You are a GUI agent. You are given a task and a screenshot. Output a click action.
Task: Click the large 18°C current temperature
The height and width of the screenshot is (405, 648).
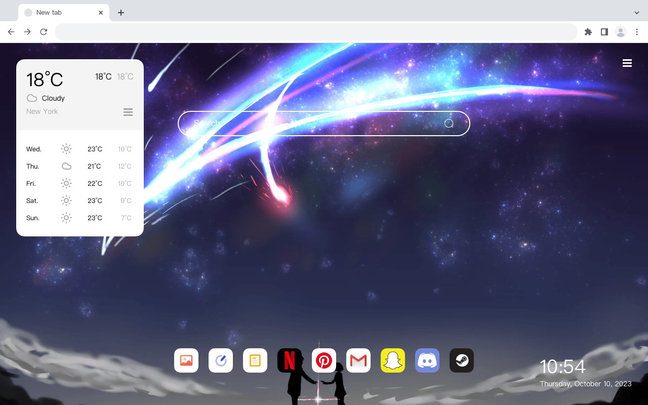[45, 79]
